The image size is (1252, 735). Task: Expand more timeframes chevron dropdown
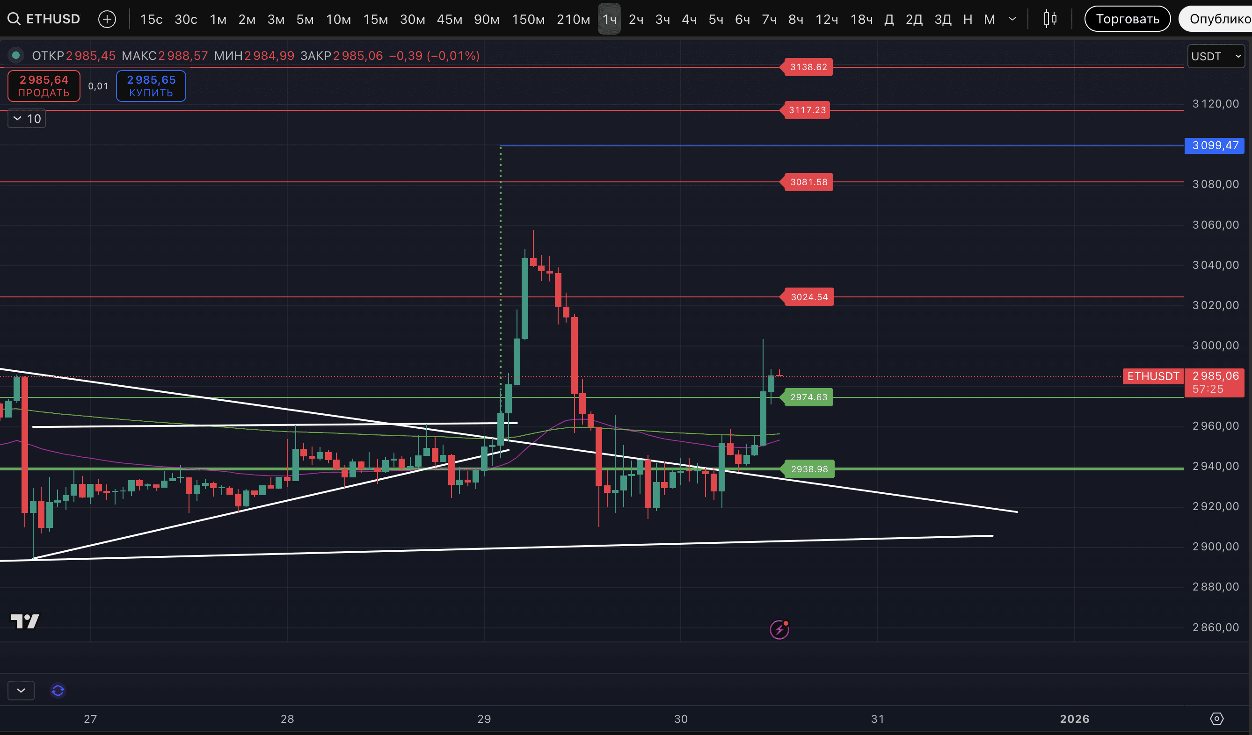point(1012,19)
